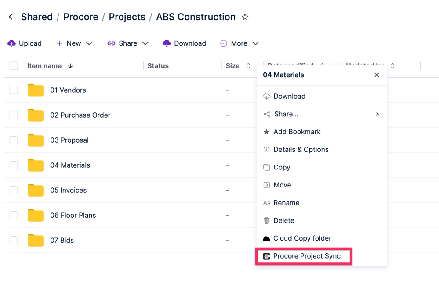
Task: Click the Cloud Copy folder icon
Action: 267,238
